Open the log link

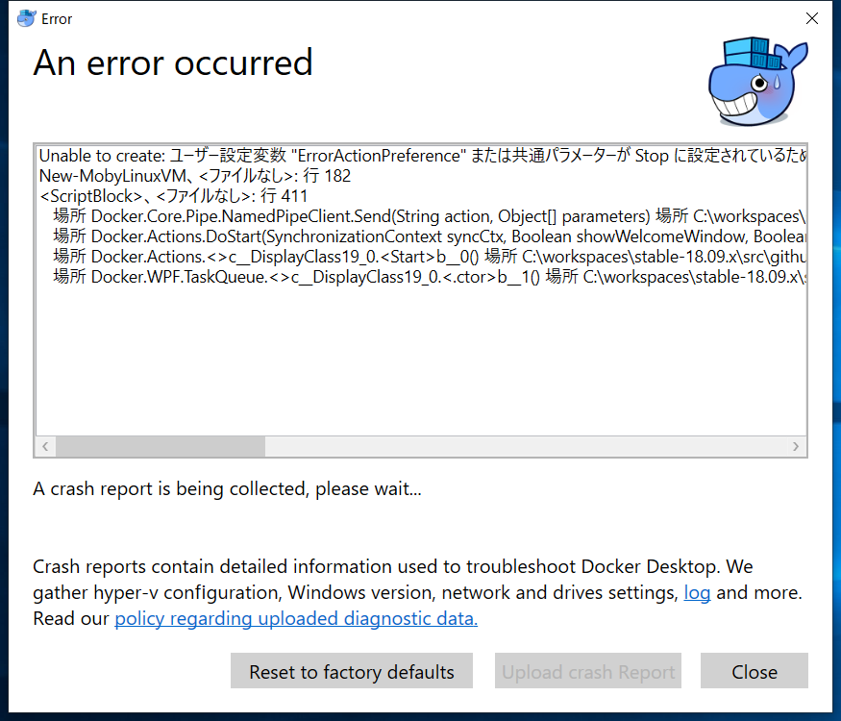click(x=697, y=593)
